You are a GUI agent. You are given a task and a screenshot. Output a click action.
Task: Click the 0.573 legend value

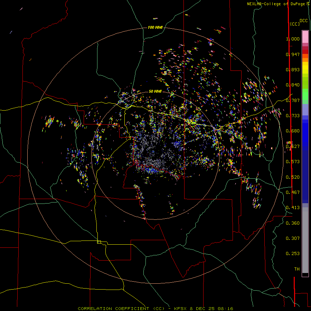point(293,162)
